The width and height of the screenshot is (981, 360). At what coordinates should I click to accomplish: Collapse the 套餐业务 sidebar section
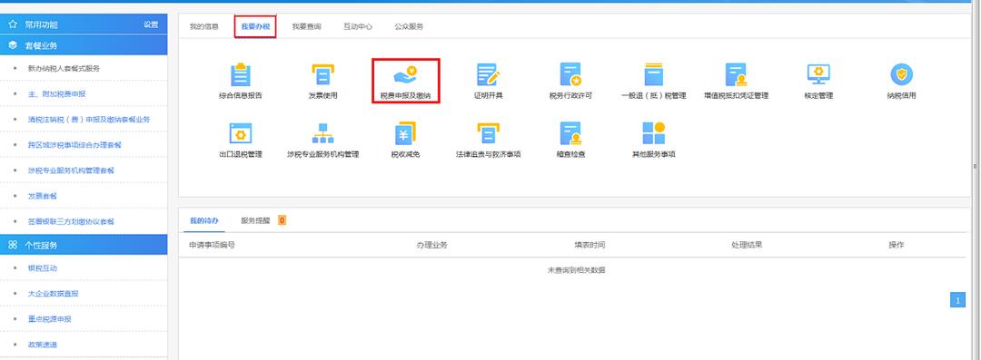coord(84,45)
